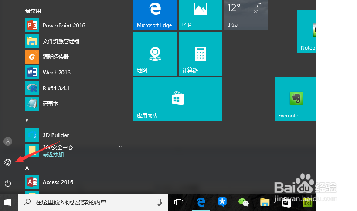Open R x64 3.4.1
The width and height of the screenshot is (357, 211).
[x=48, y=88]
